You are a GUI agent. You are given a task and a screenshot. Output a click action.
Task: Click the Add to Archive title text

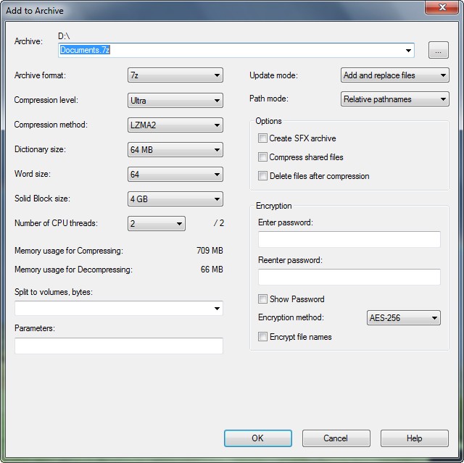(35, 11)
